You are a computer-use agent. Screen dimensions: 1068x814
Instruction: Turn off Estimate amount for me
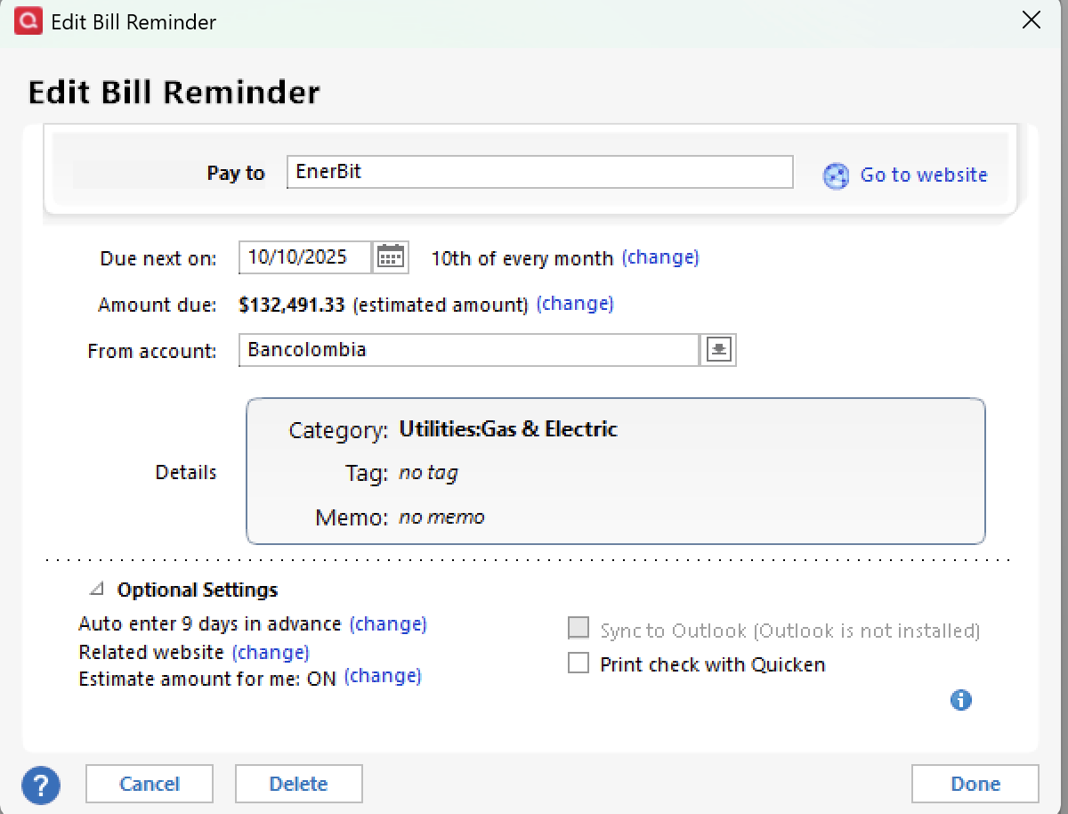coord(383,676)
